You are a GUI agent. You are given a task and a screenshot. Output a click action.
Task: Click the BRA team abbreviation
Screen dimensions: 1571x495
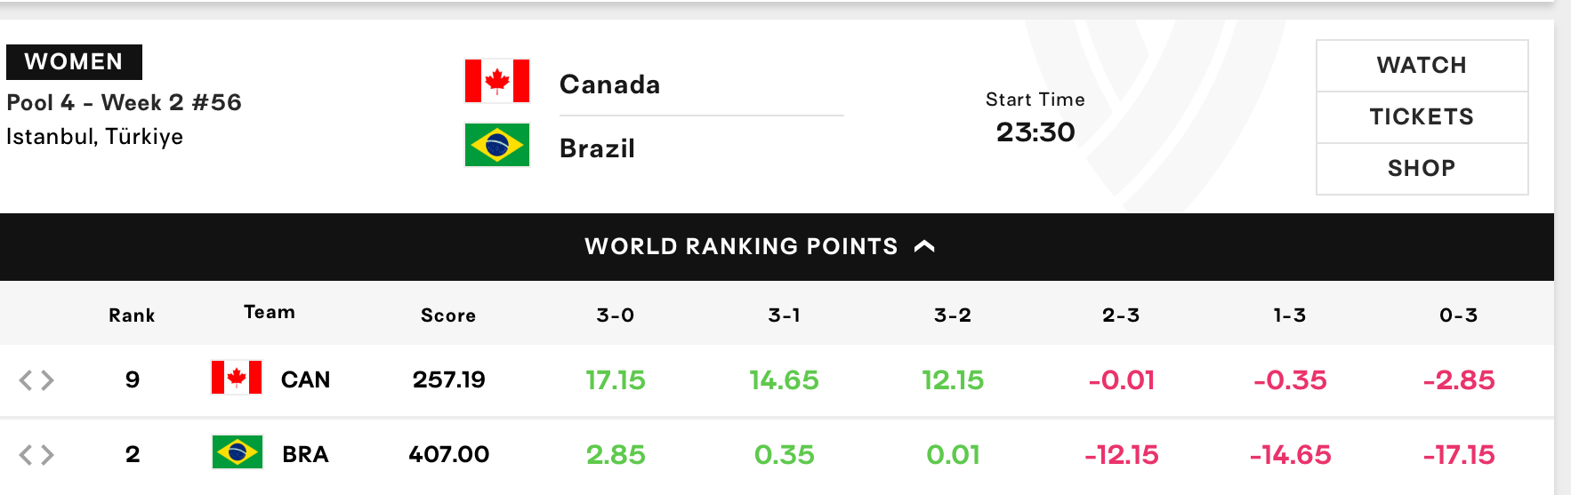305,454
